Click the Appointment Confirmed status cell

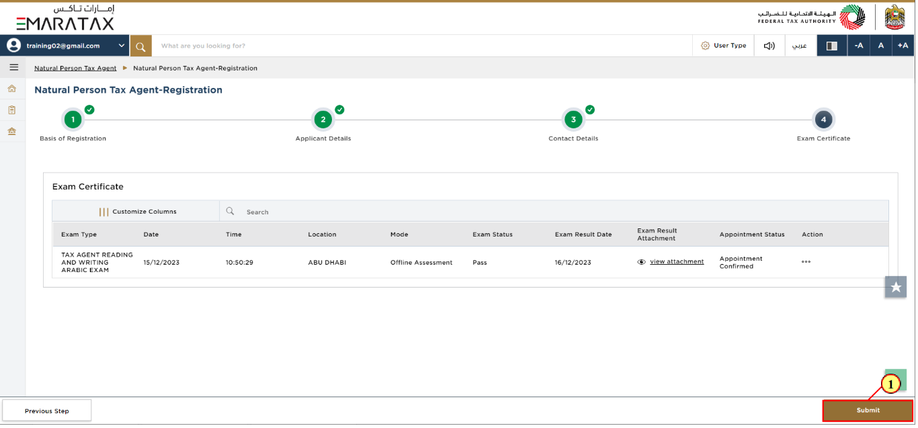[741, 262]
